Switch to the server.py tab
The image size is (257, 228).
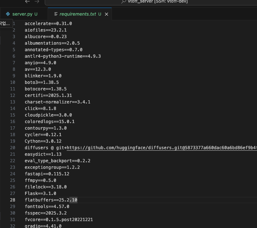(22, 14)
